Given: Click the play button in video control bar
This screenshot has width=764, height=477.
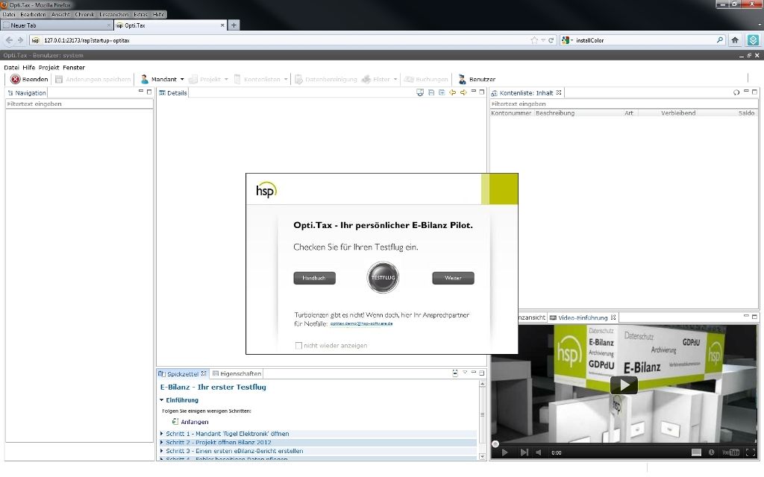Looking at the screenshot, I should (x=505, y=452).
